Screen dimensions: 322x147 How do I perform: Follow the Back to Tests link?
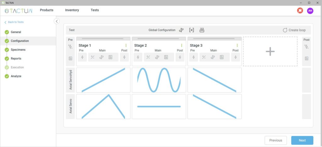(x=16, y=22)
